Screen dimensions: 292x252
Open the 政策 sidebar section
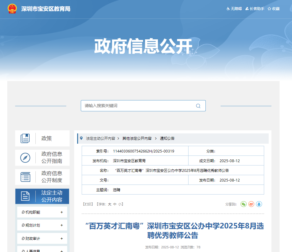pyautogui.click(x=42, y=138)
